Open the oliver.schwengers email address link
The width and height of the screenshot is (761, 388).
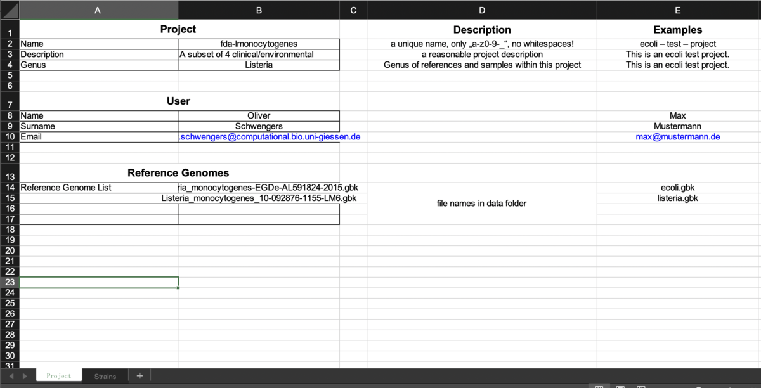(x=270, y=137)
